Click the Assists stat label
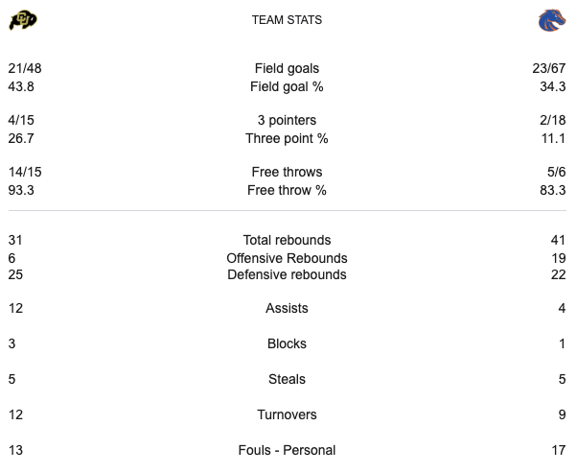The height and width of the screenshot is (473, 577). [x=287, y=309]
